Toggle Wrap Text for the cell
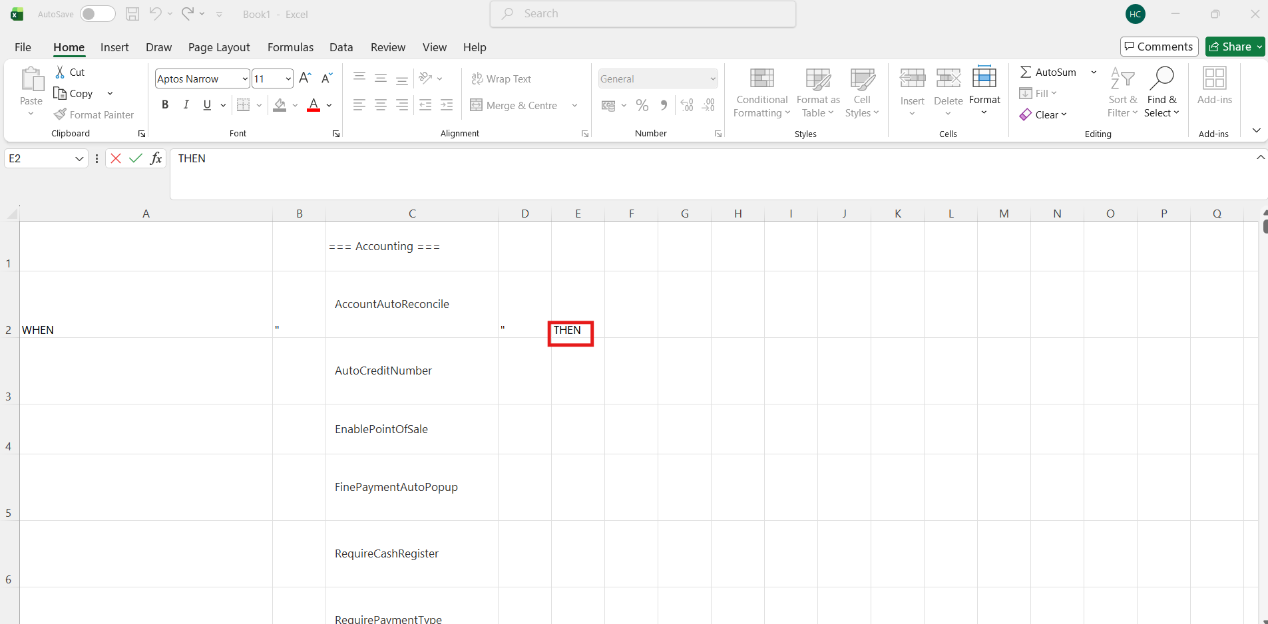Screen dimensions: 1268x624 pos(501,78)
